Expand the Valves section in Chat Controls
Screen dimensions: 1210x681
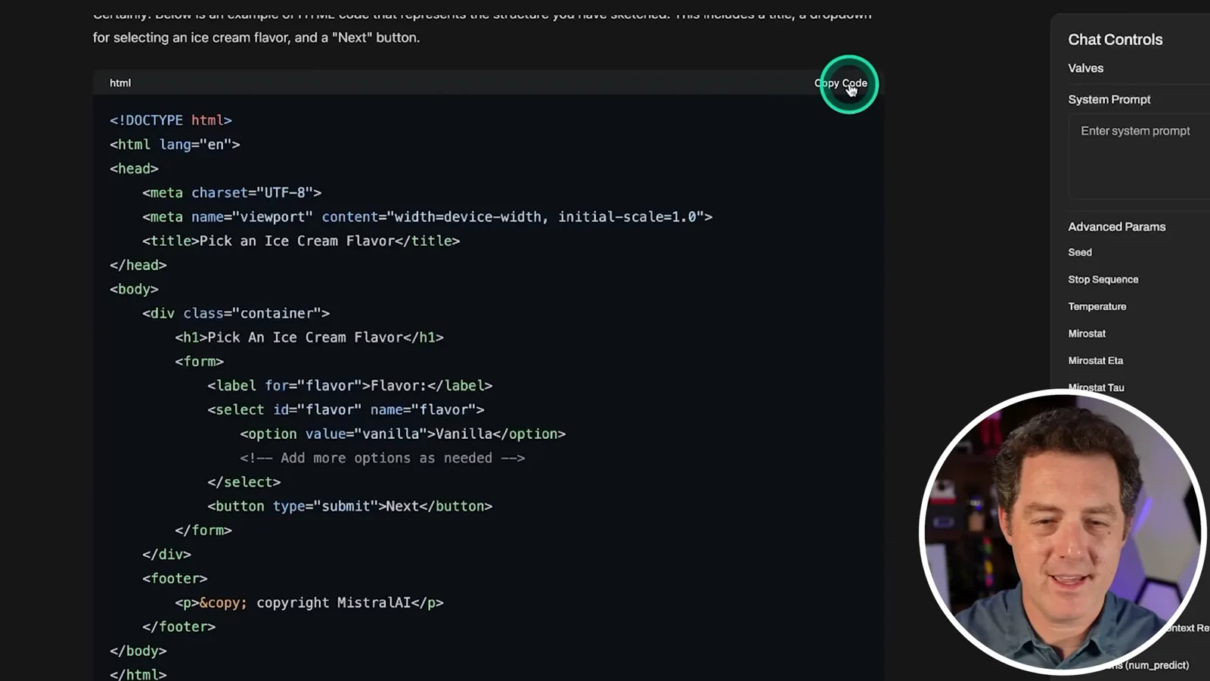tap(1085, 68)
